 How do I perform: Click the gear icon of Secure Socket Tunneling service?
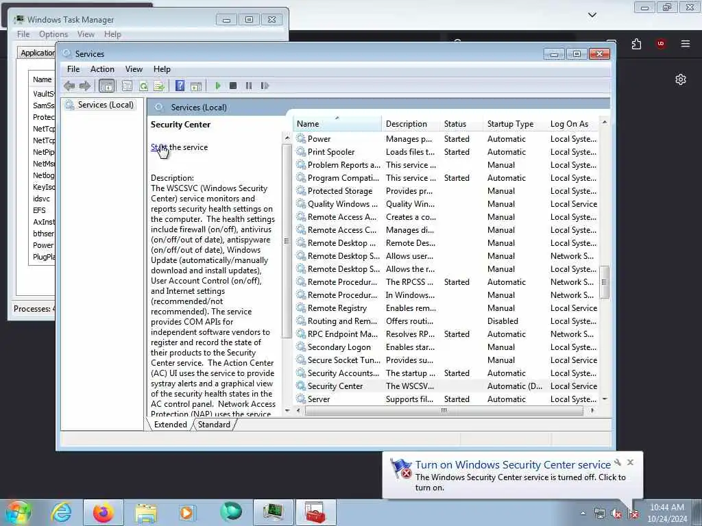(x=301, y=360)
